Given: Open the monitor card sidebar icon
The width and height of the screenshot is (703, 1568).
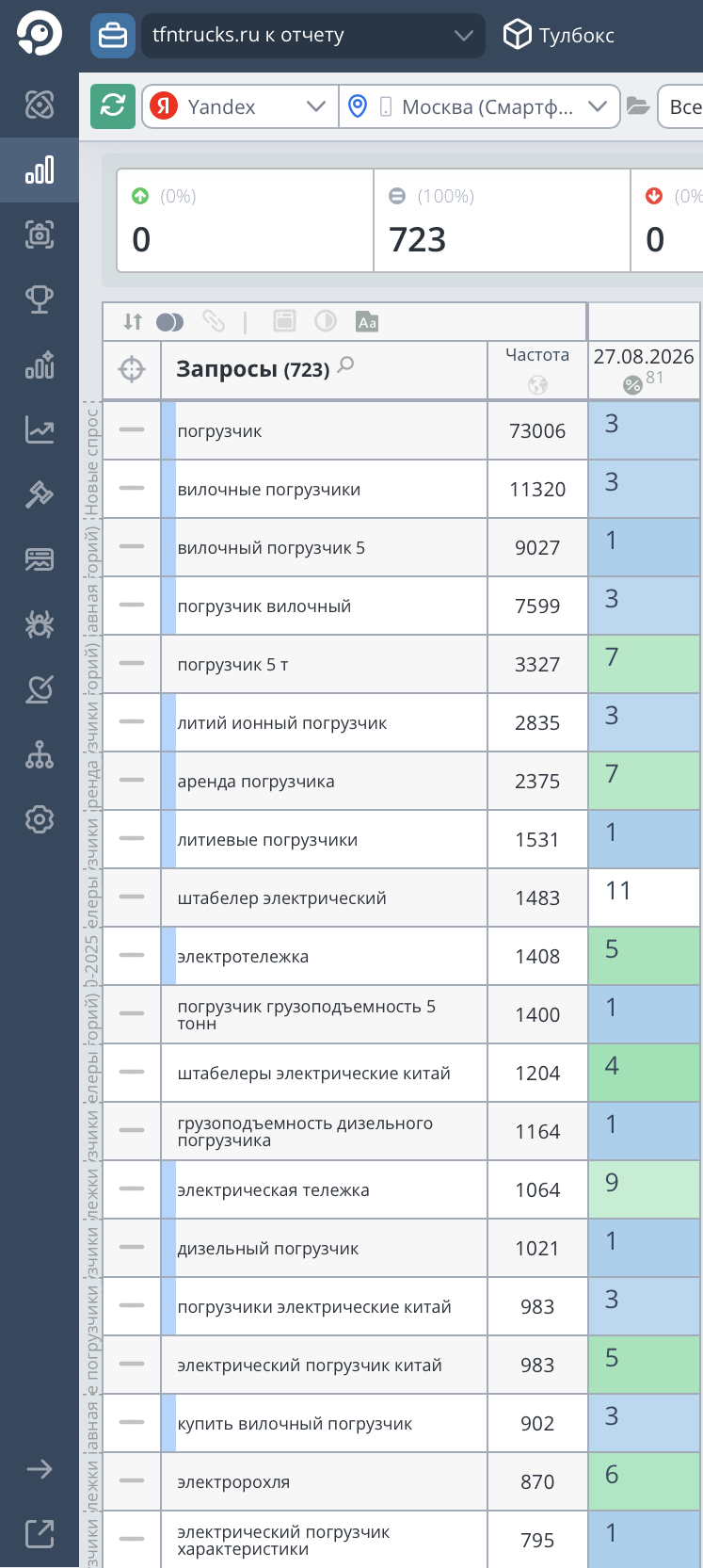Looking at the screenshot, I should point(40,559).
